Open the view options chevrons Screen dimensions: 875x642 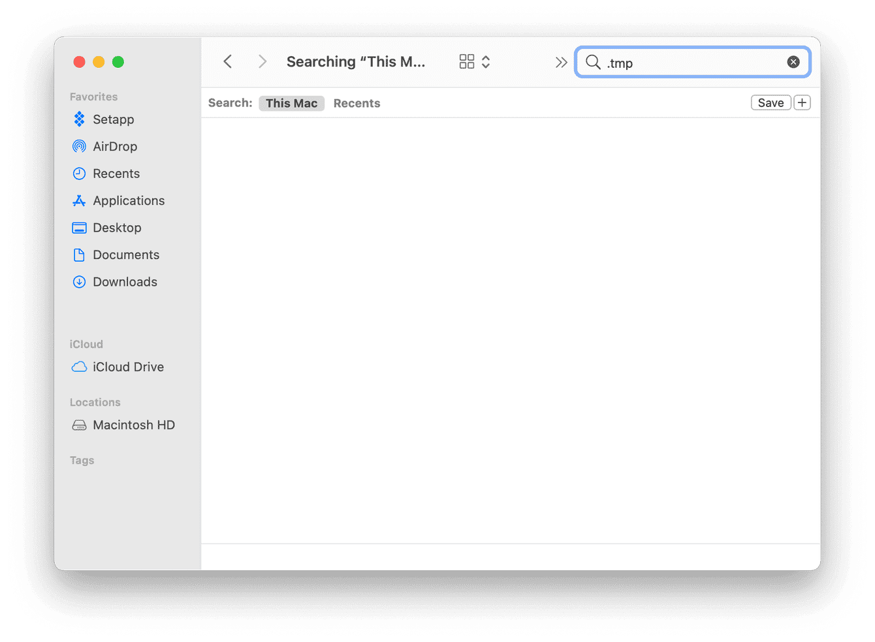[x=485, y=61]
